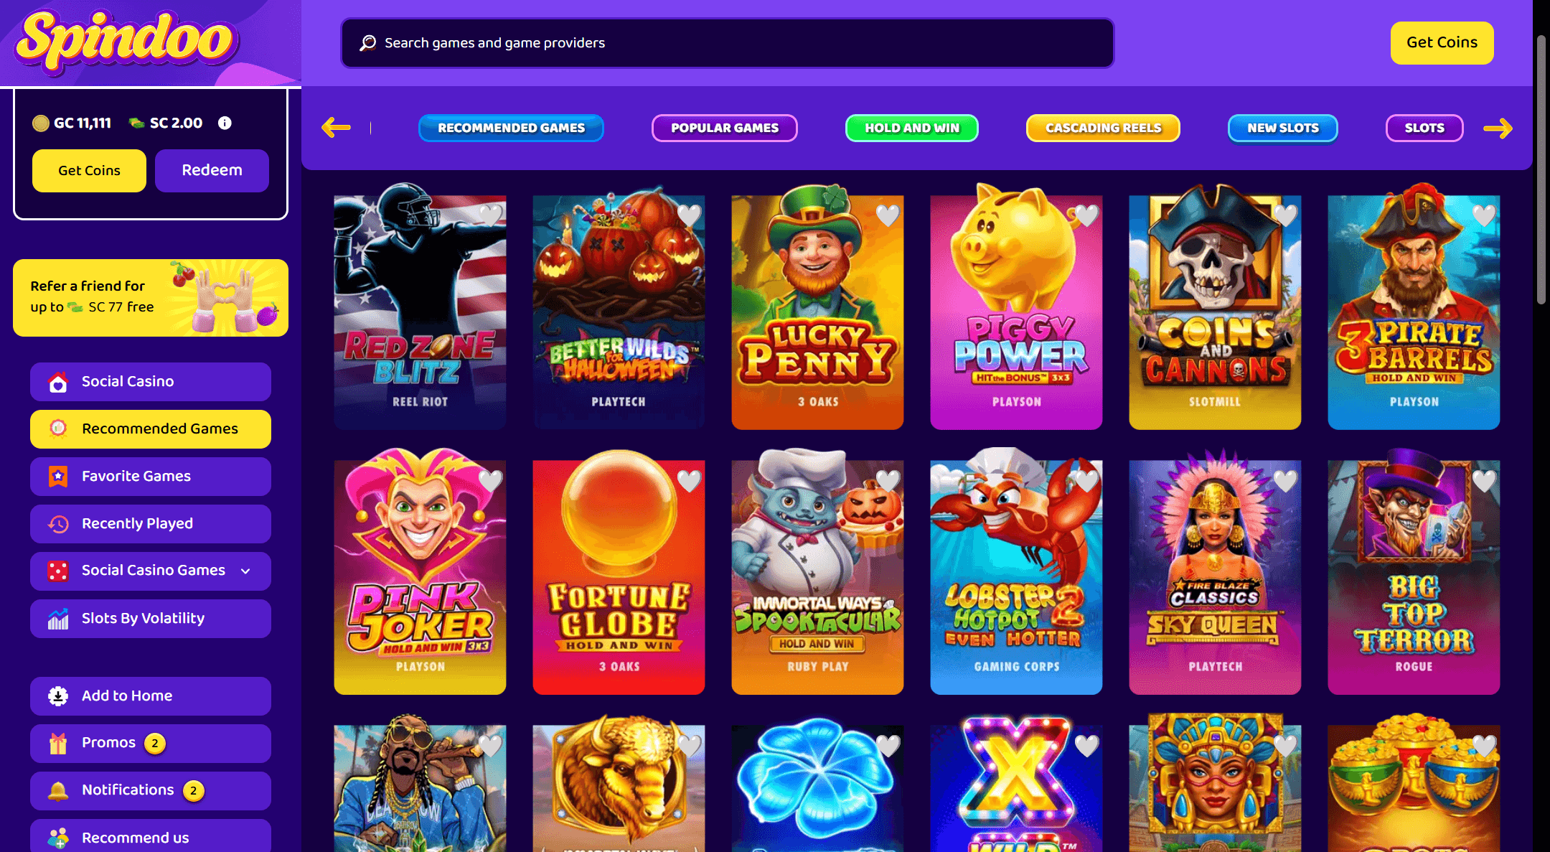Click the Notifications bell item
The width and height of the screenshot is (1550, 852).
(151, 790)
